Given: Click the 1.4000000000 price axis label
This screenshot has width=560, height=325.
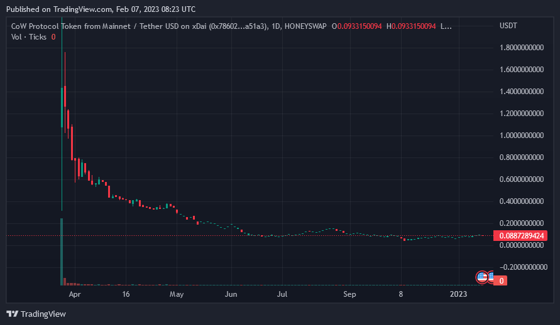Looking at the screenshot, I should pyautogui.click(x=522, y=92).
